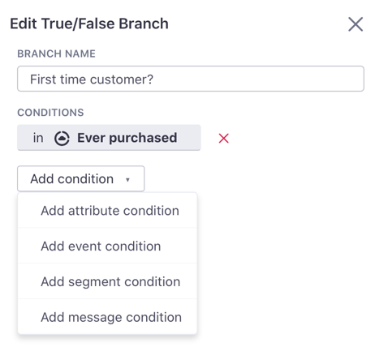Click the 'Add condition' button text
The image size is (375, 364).
pyautogui.click(x=72, y=178)
